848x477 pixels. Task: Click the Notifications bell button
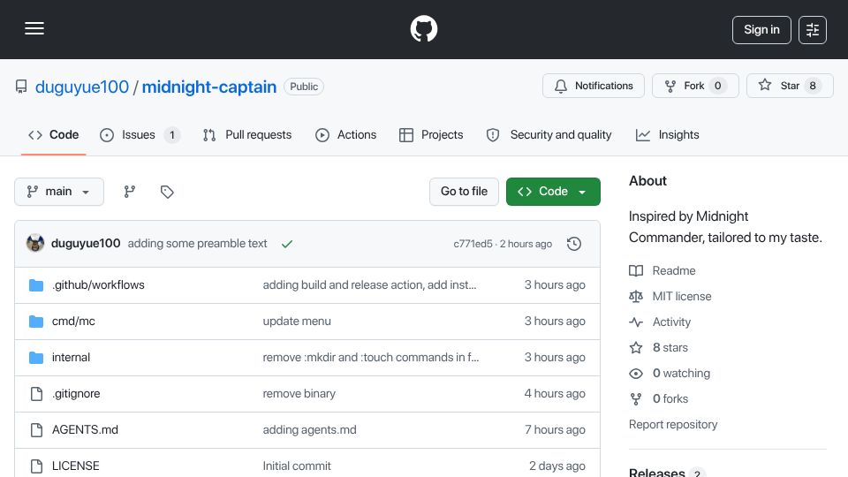coord(594,86)
